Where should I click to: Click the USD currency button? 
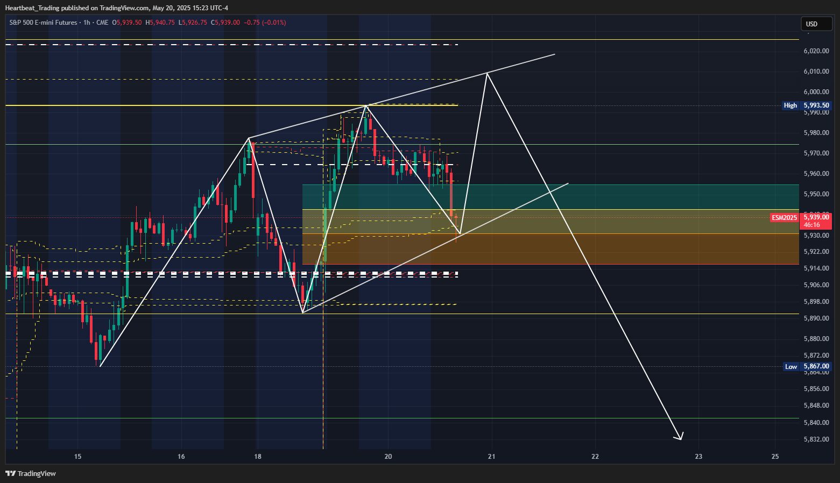(x=816, y=24)
